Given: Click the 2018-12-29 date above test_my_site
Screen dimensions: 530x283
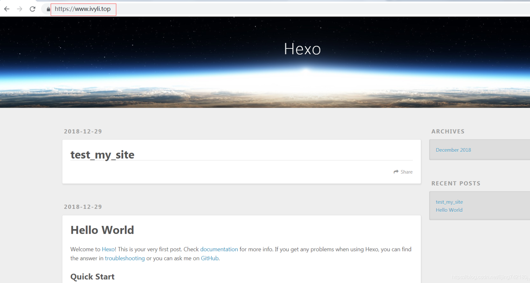Looking at the screenshot, I should tap(83, 132).
